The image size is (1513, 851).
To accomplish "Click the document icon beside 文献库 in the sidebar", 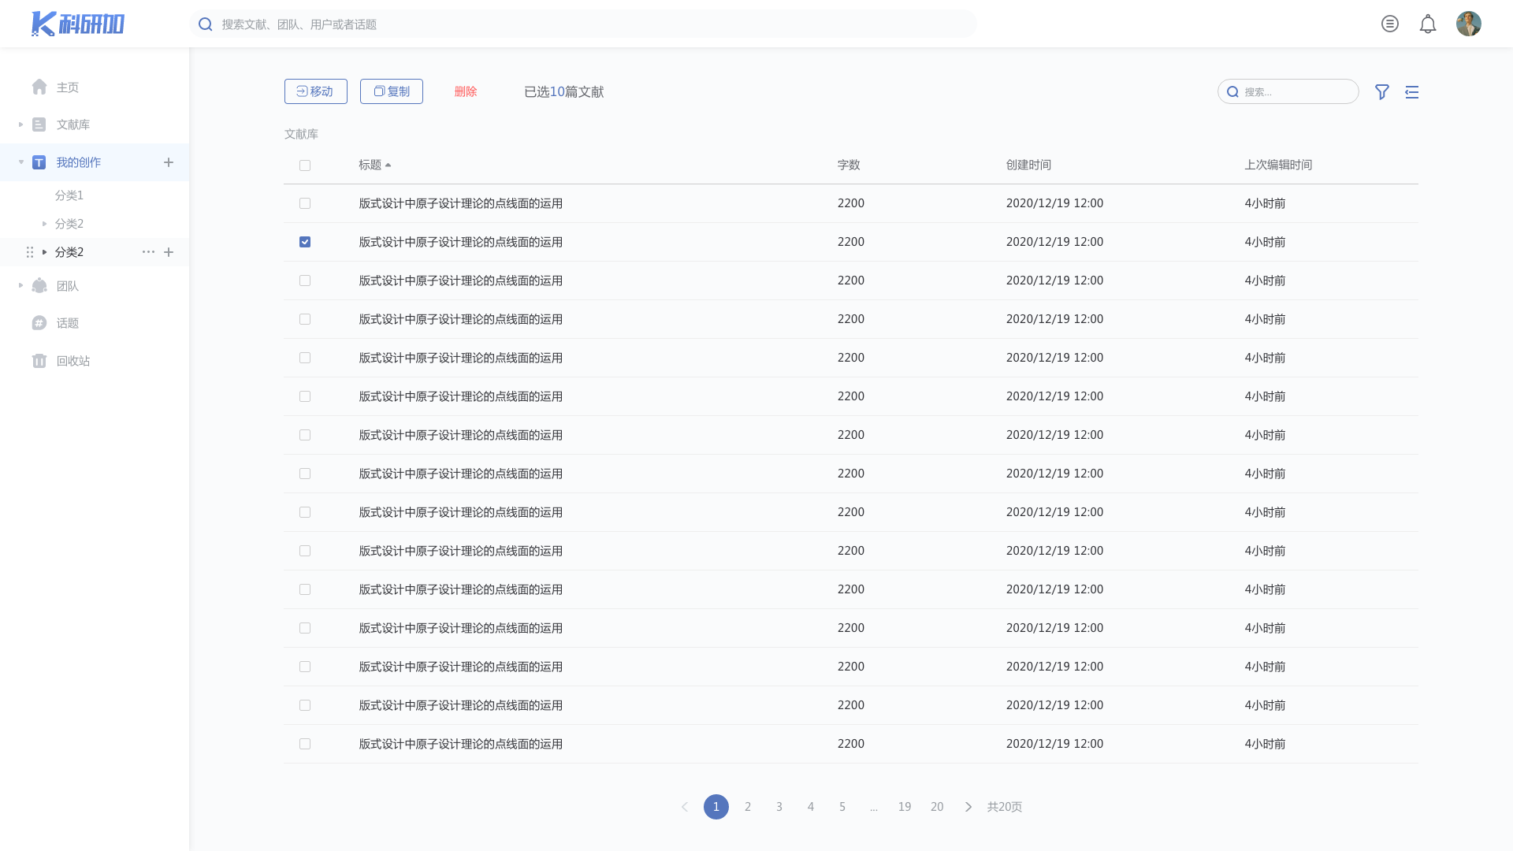I will coord(39,124).
